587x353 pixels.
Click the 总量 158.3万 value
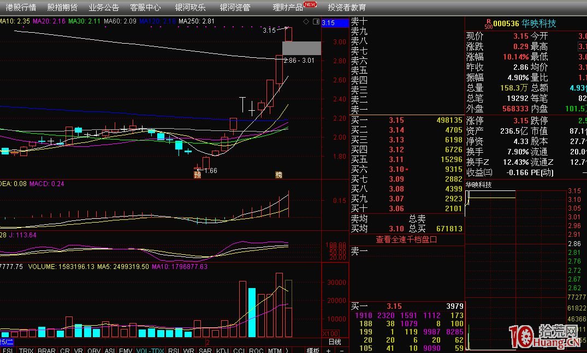click(514, 88)
